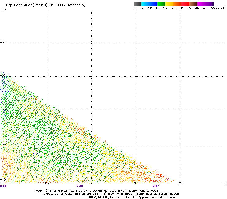The width and height of the screenshot is (227, 199).
Task: Click the gray 0-5 knots color band
Action: [x=137, y=4]
